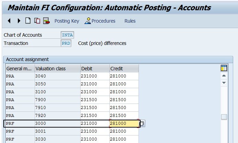Image resolution: width=238 pixels, height=143 pixels.
Task: Click the Account assignment group title
Action: point(27,59)
